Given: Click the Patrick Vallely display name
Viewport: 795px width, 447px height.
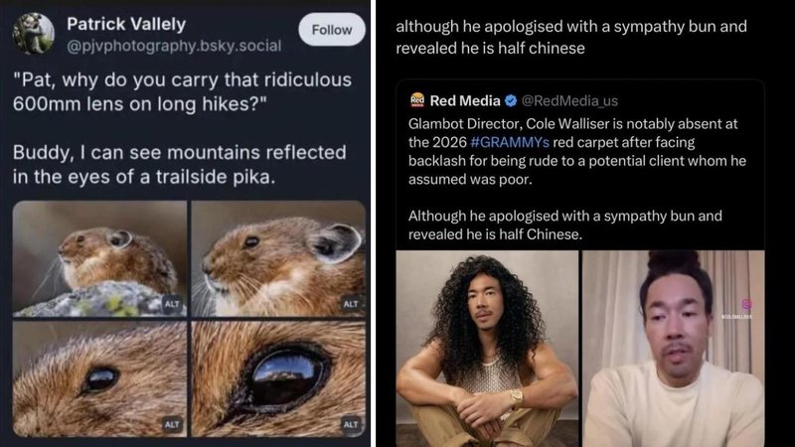Looking at the screenshot, I should pos(127,23).
